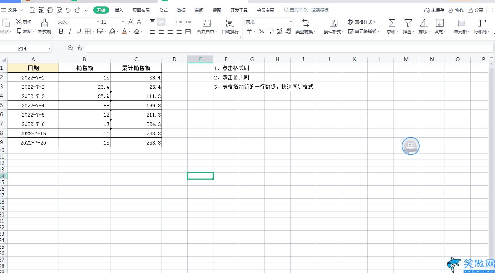Screen dimensions: 495x273
Task: Open the number format dropdown (常规)
Action: point(291,22)
